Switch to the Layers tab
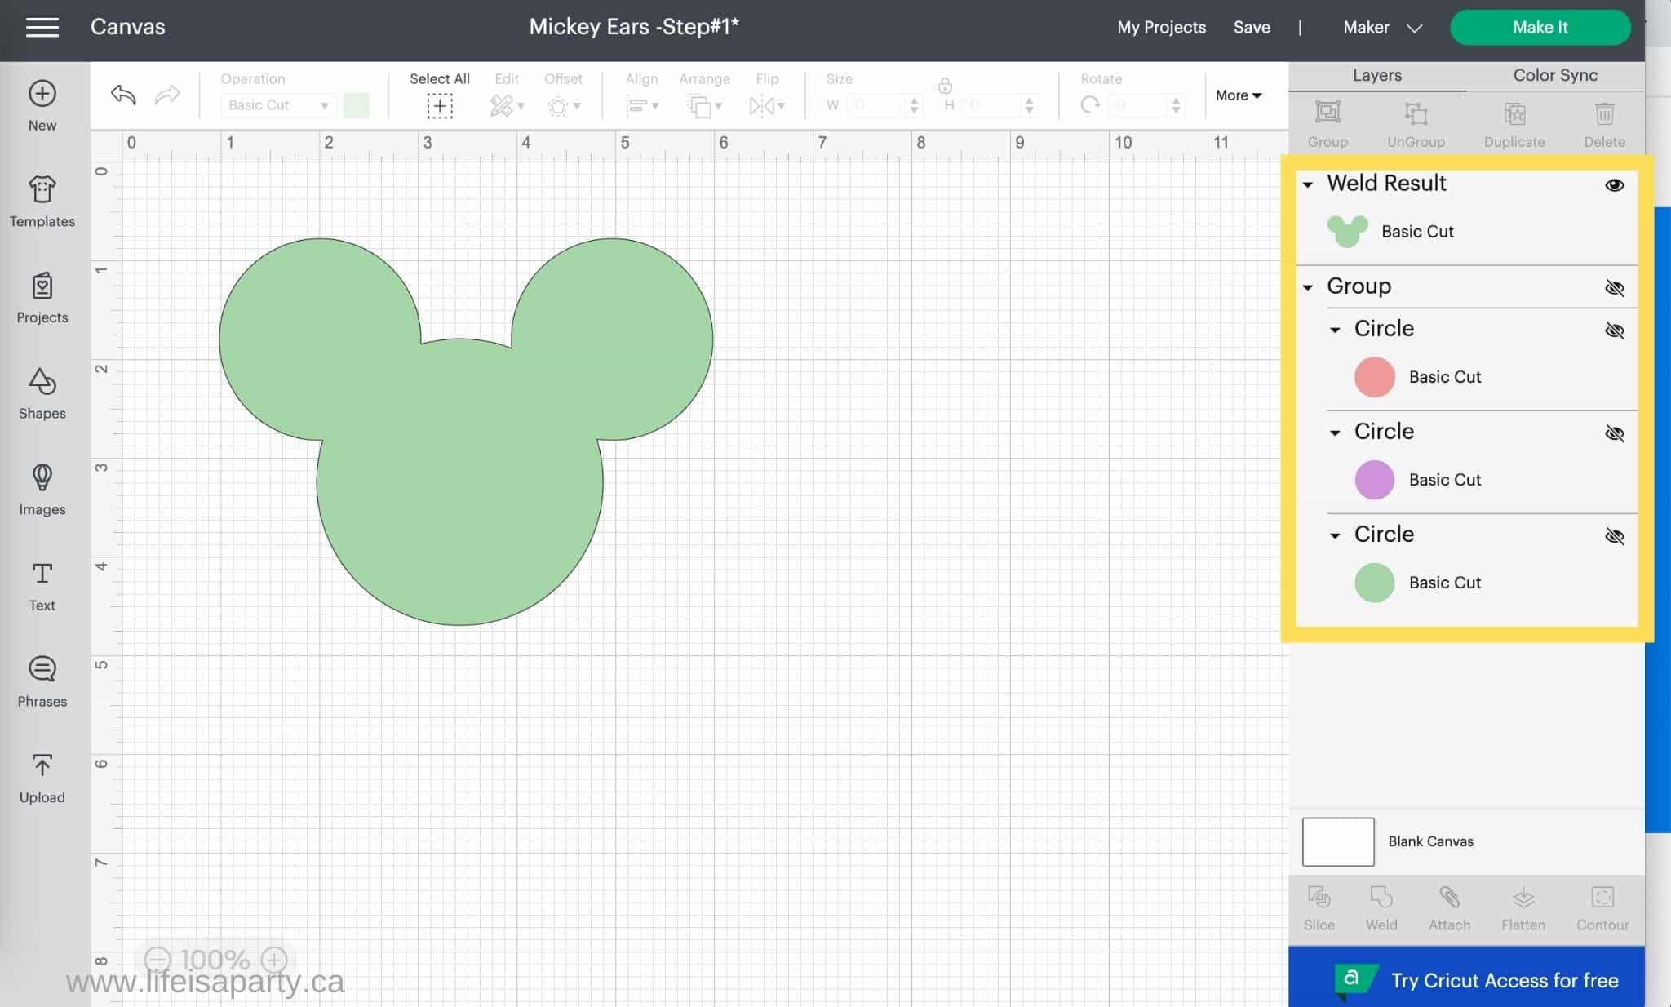The height and width of the screenshot is (1007, 1671). click(1377, 75)
